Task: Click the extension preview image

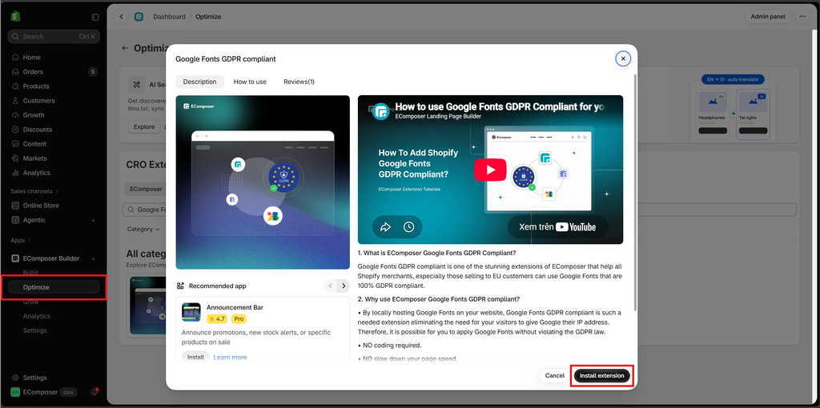Action: (x=263, y=182)
